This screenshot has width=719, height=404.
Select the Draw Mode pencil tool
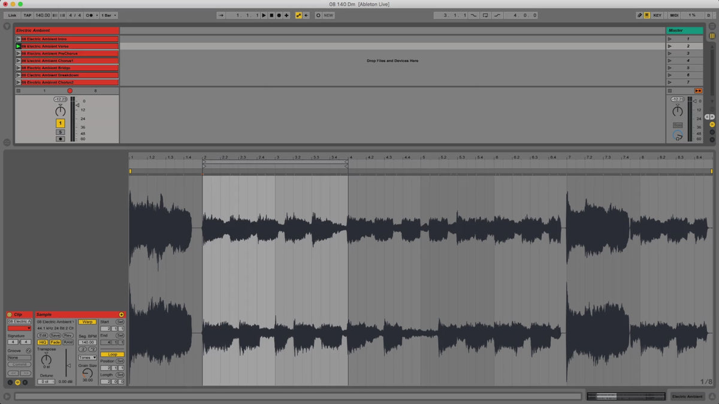coord(639,15)
